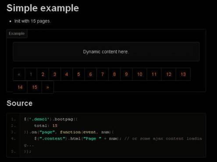Go to page 10
This screenshot has width=217, height=162.
[140, 74]
